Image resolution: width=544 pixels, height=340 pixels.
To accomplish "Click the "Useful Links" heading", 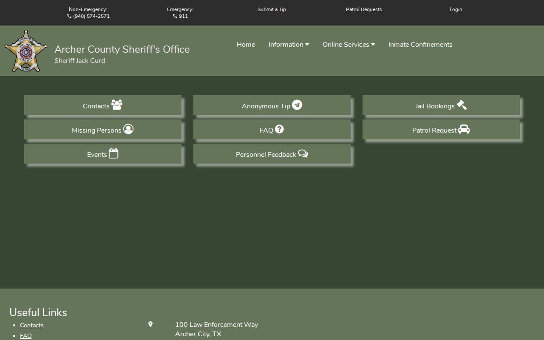I will pos(38,312).
